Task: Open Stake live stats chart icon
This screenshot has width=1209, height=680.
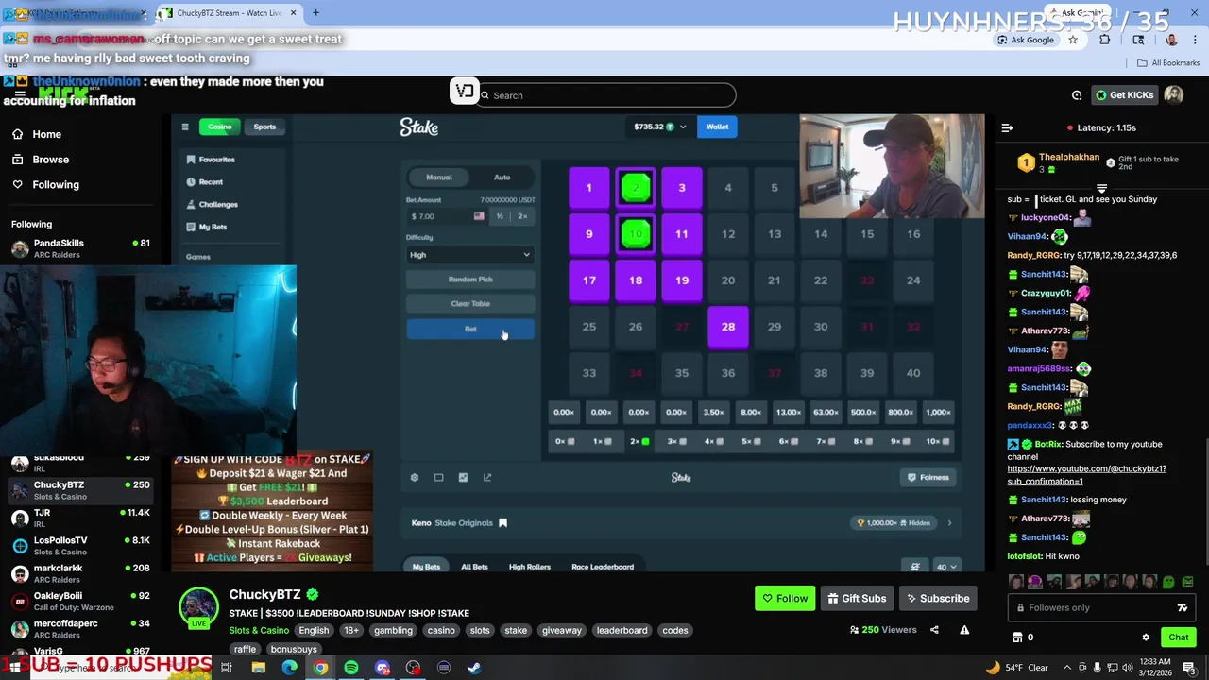Action: coord(463,477)
